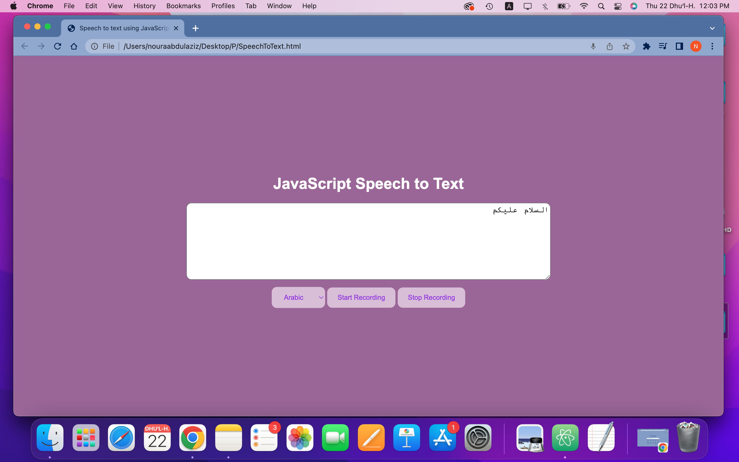Viewport: 739px width, 462px height.
Task: Open Finder from the Dock
Action: 50,438
